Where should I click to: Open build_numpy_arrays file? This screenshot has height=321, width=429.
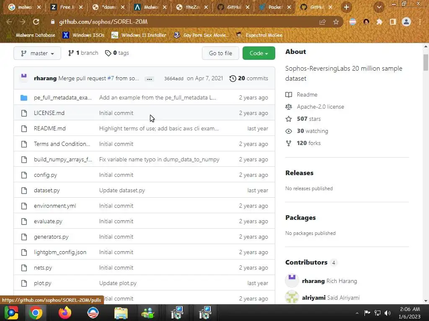(x=63, y=159)
